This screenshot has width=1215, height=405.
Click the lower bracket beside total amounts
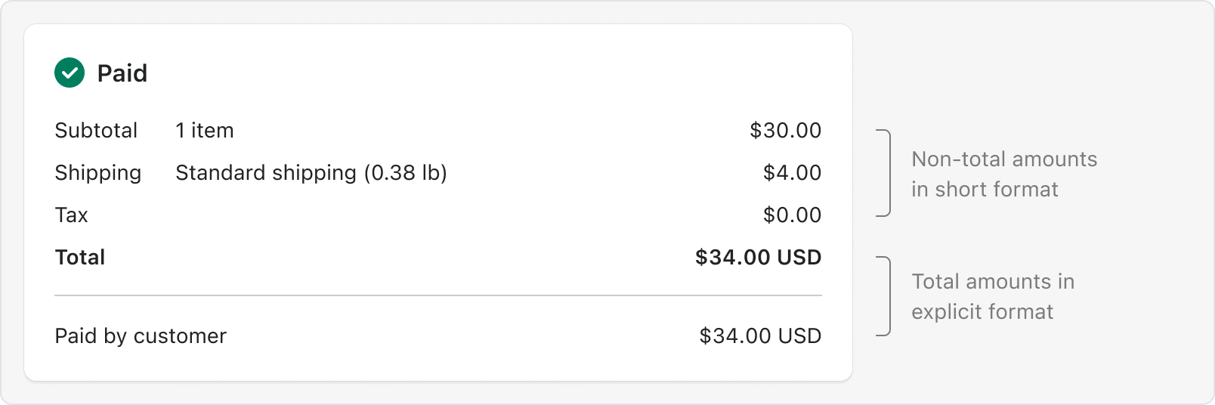pos(883,296)
